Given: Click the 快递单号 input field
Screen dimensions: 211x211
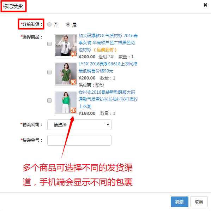Looking at the screenshot, I should coord(79,140).
